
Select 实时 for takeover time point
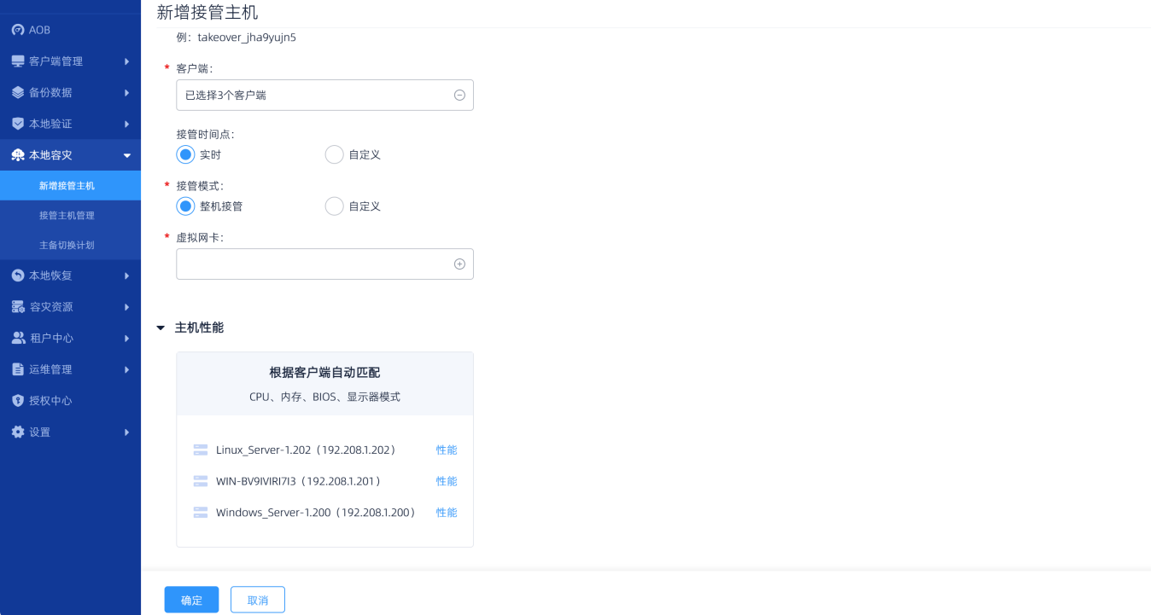pos(185,154)
